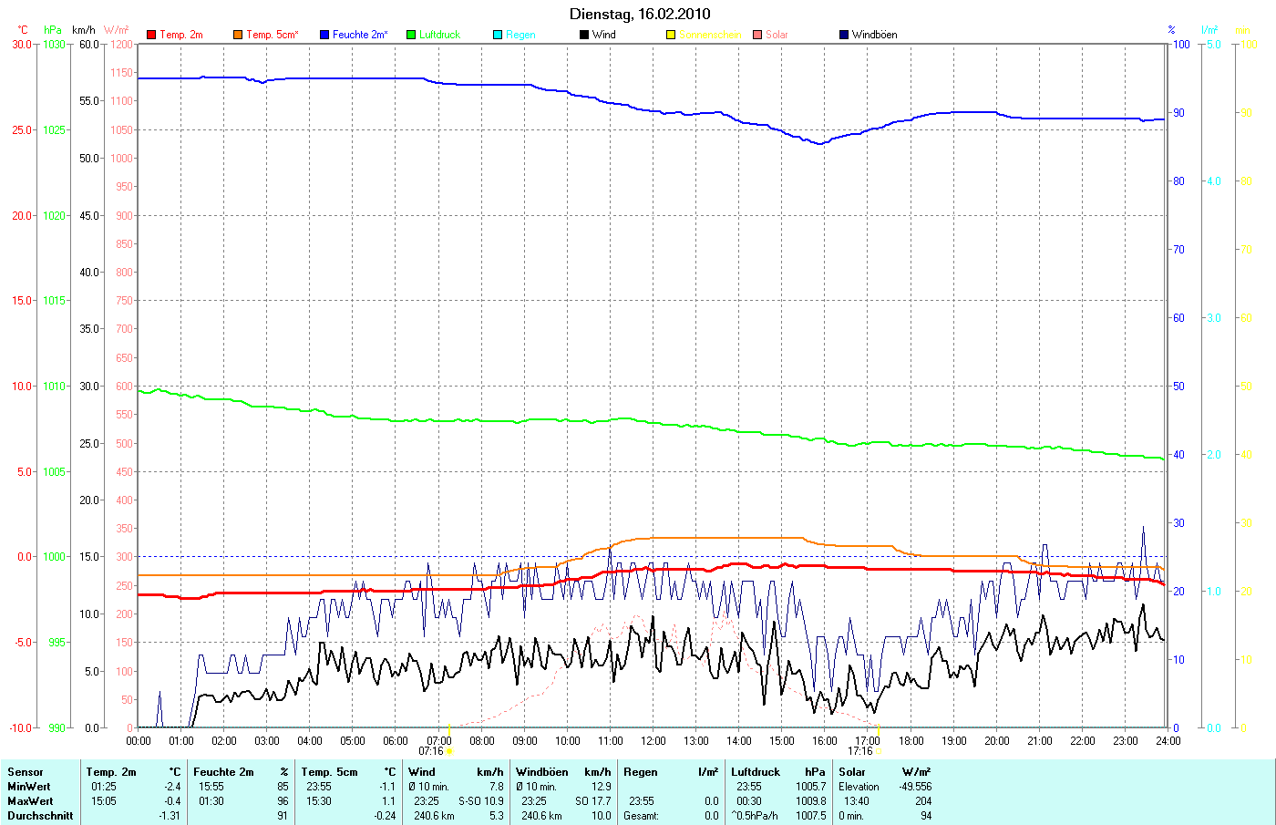Click the blue Feuchte 2m legend square

(x=324, y=35)
